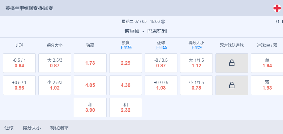The image size is (283, 134).
Task: Choose full-time win odds 1.73
Action: pos(90,63)
